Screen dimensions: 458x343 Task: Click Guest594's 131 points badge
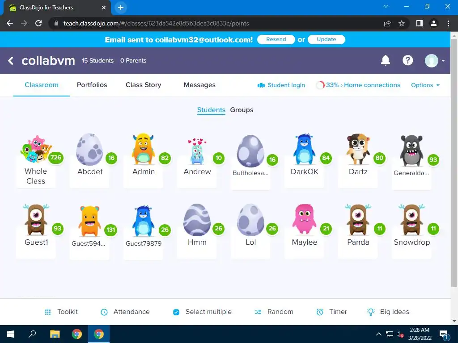(111, 230)
